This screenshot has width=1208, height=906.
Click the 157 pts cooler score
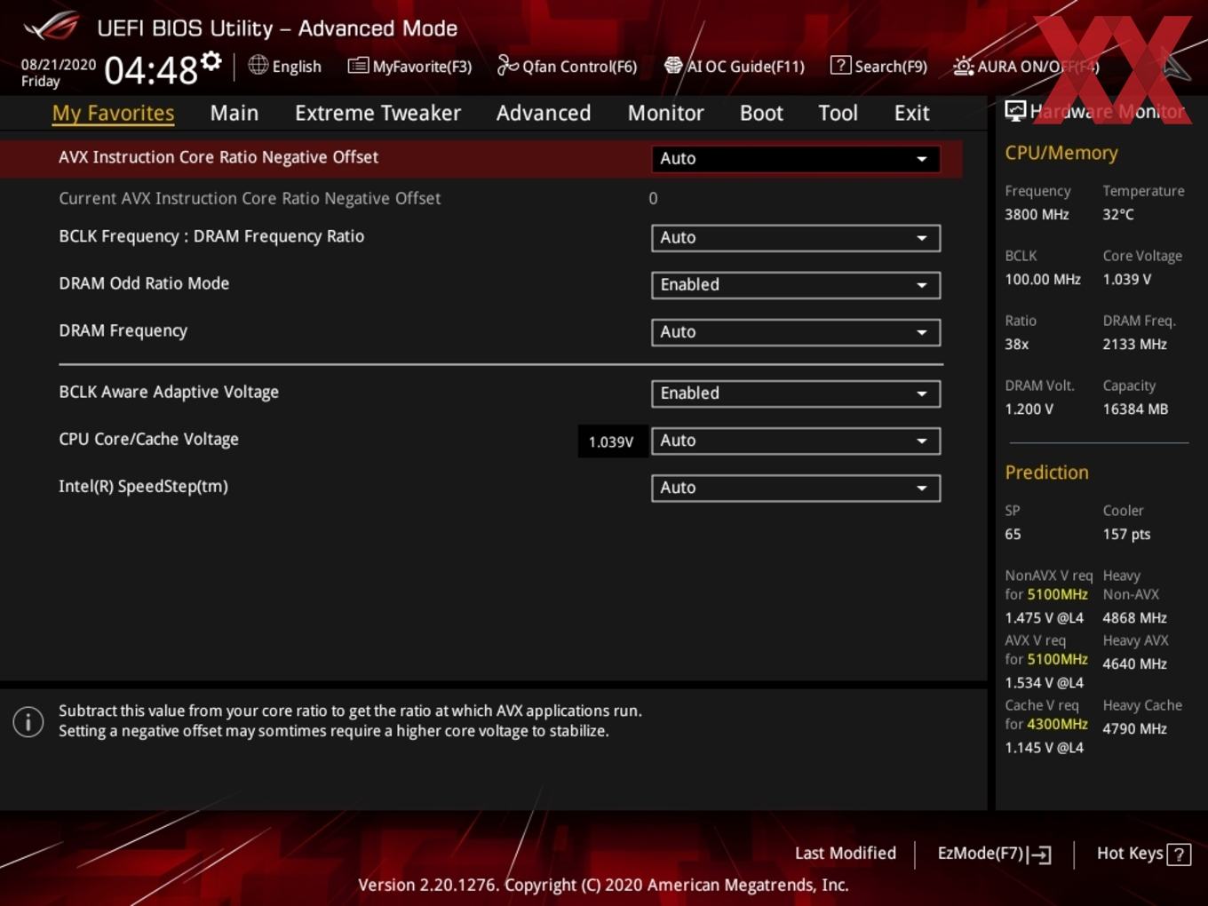click(x=1126, y=534)
